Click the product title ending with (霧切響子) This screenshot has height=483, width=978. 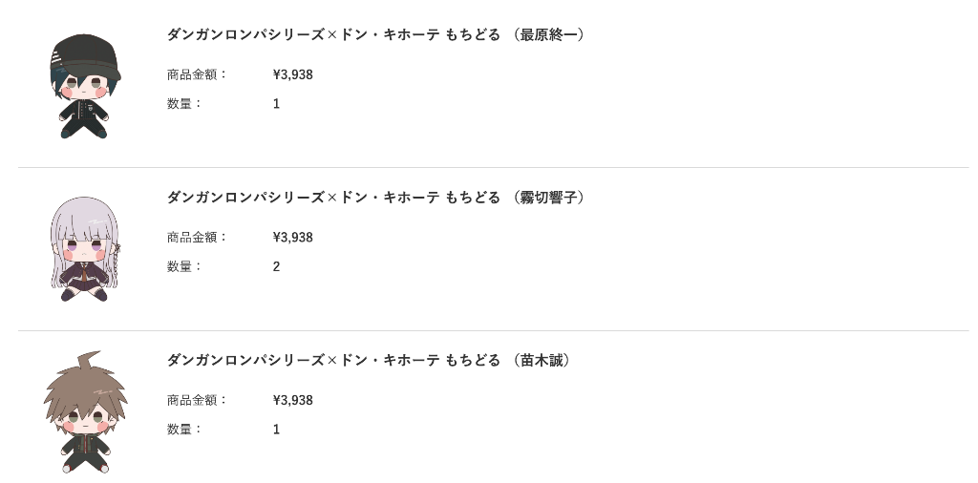pyautogui.click(x=376, y=198)
